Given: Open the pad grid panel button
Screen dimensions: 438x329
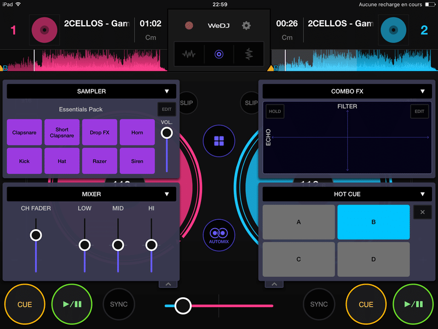Looking at the screenshot, I should pos(219,141).
